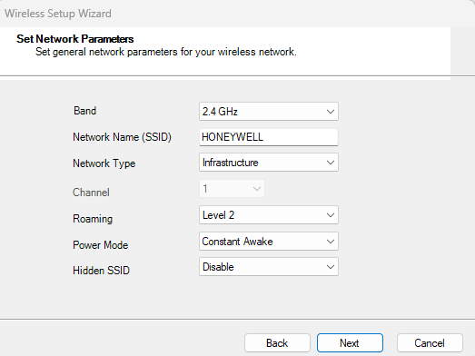The image size is (475, 356).
Task: Go back with the Back button
Action: point(277,343)
